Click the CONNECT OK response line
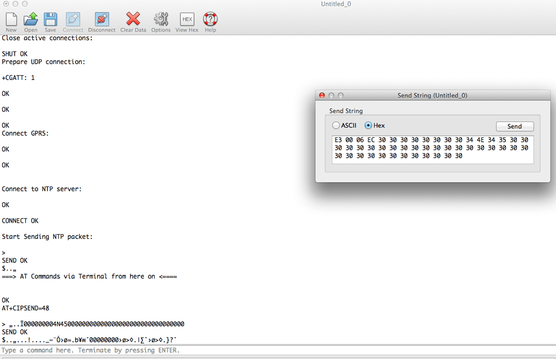Image resolution: width=556 pixels, height=359 pixels. (x=20, y=220)
